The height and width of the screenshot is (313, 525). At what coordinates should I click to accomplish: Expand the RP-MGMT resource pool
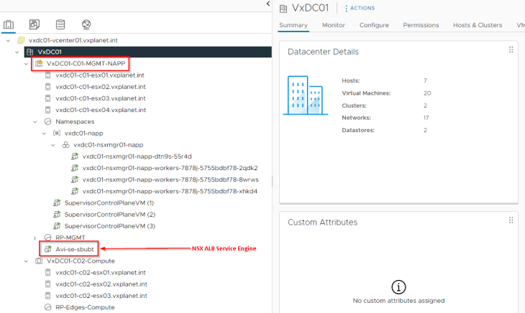pos(35,238)
